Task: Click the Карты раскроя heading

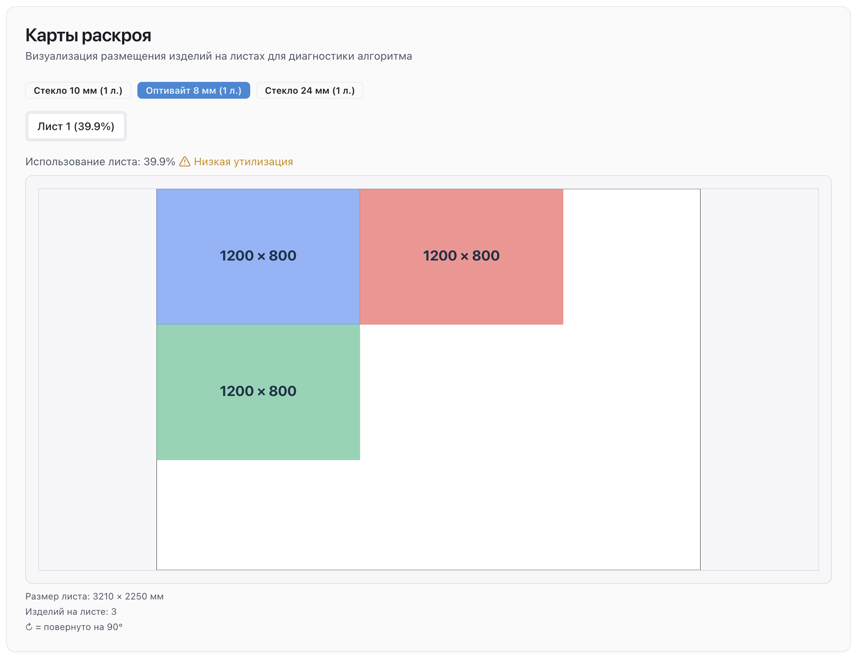Action: click(x=88, y=35)
